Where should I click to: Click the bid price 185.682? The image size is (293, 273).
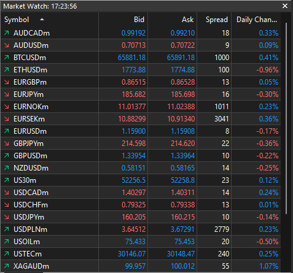(134, 94)
